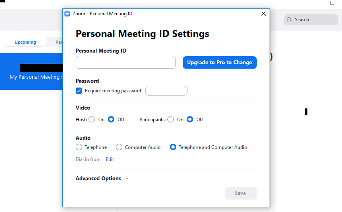Switch to the Upcoming tab
The width and height of the screenshot is (342, 212).
(25, 42)
